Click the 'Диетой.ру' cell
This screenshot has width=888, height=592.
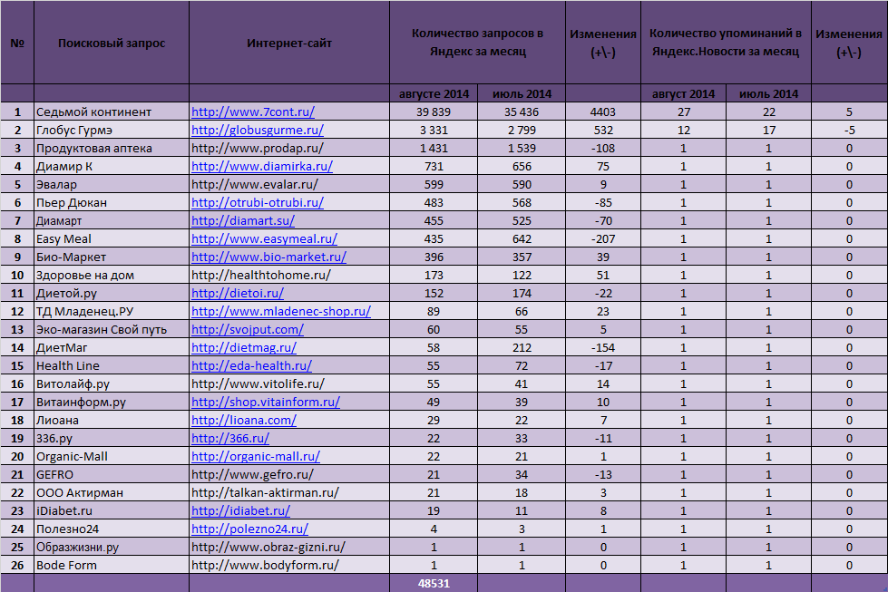point(112,293)
